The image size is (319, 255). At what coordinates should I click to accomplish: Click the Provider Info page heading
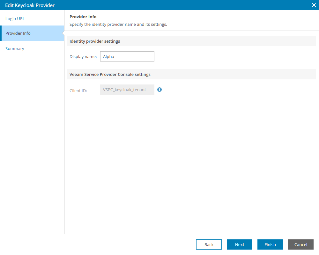[83, 17]
